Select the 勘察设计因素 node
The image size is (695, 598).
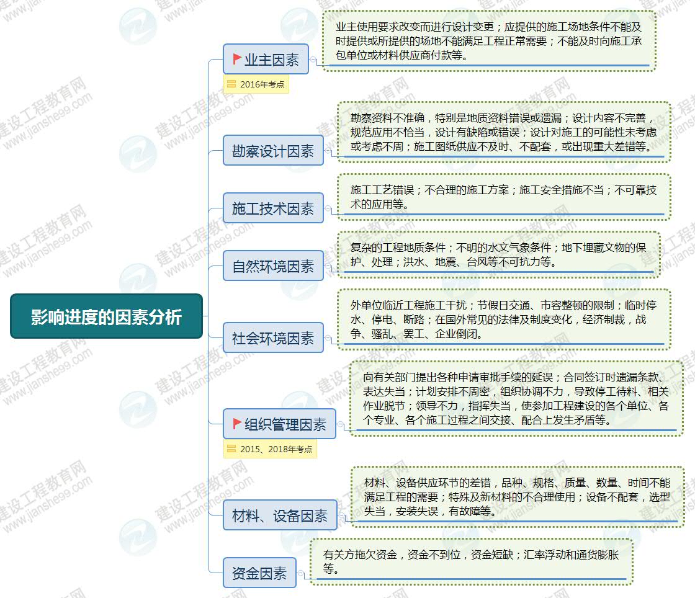point(273,151)
